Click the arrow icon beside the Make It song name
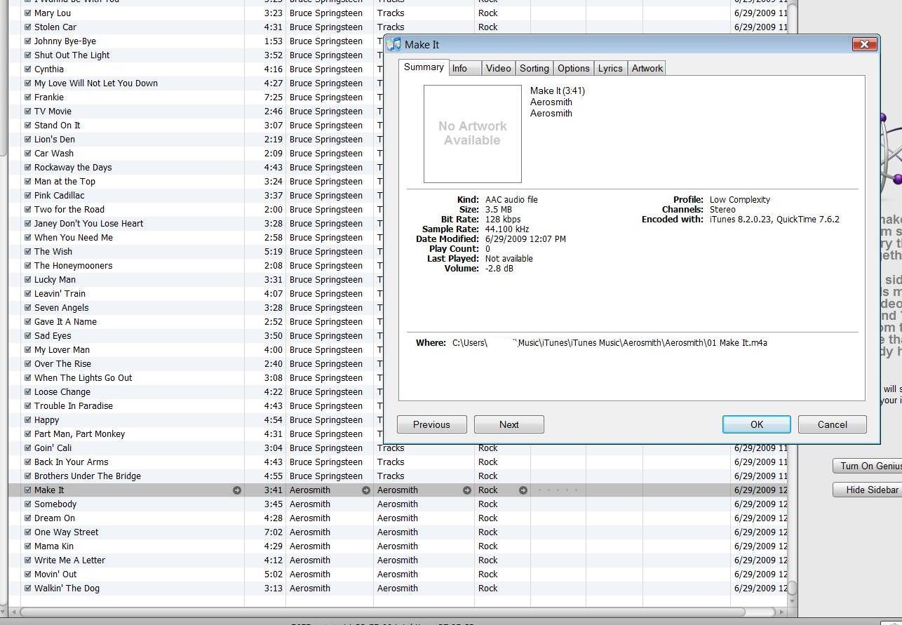 pyautogui.click(x=237, y=490)
